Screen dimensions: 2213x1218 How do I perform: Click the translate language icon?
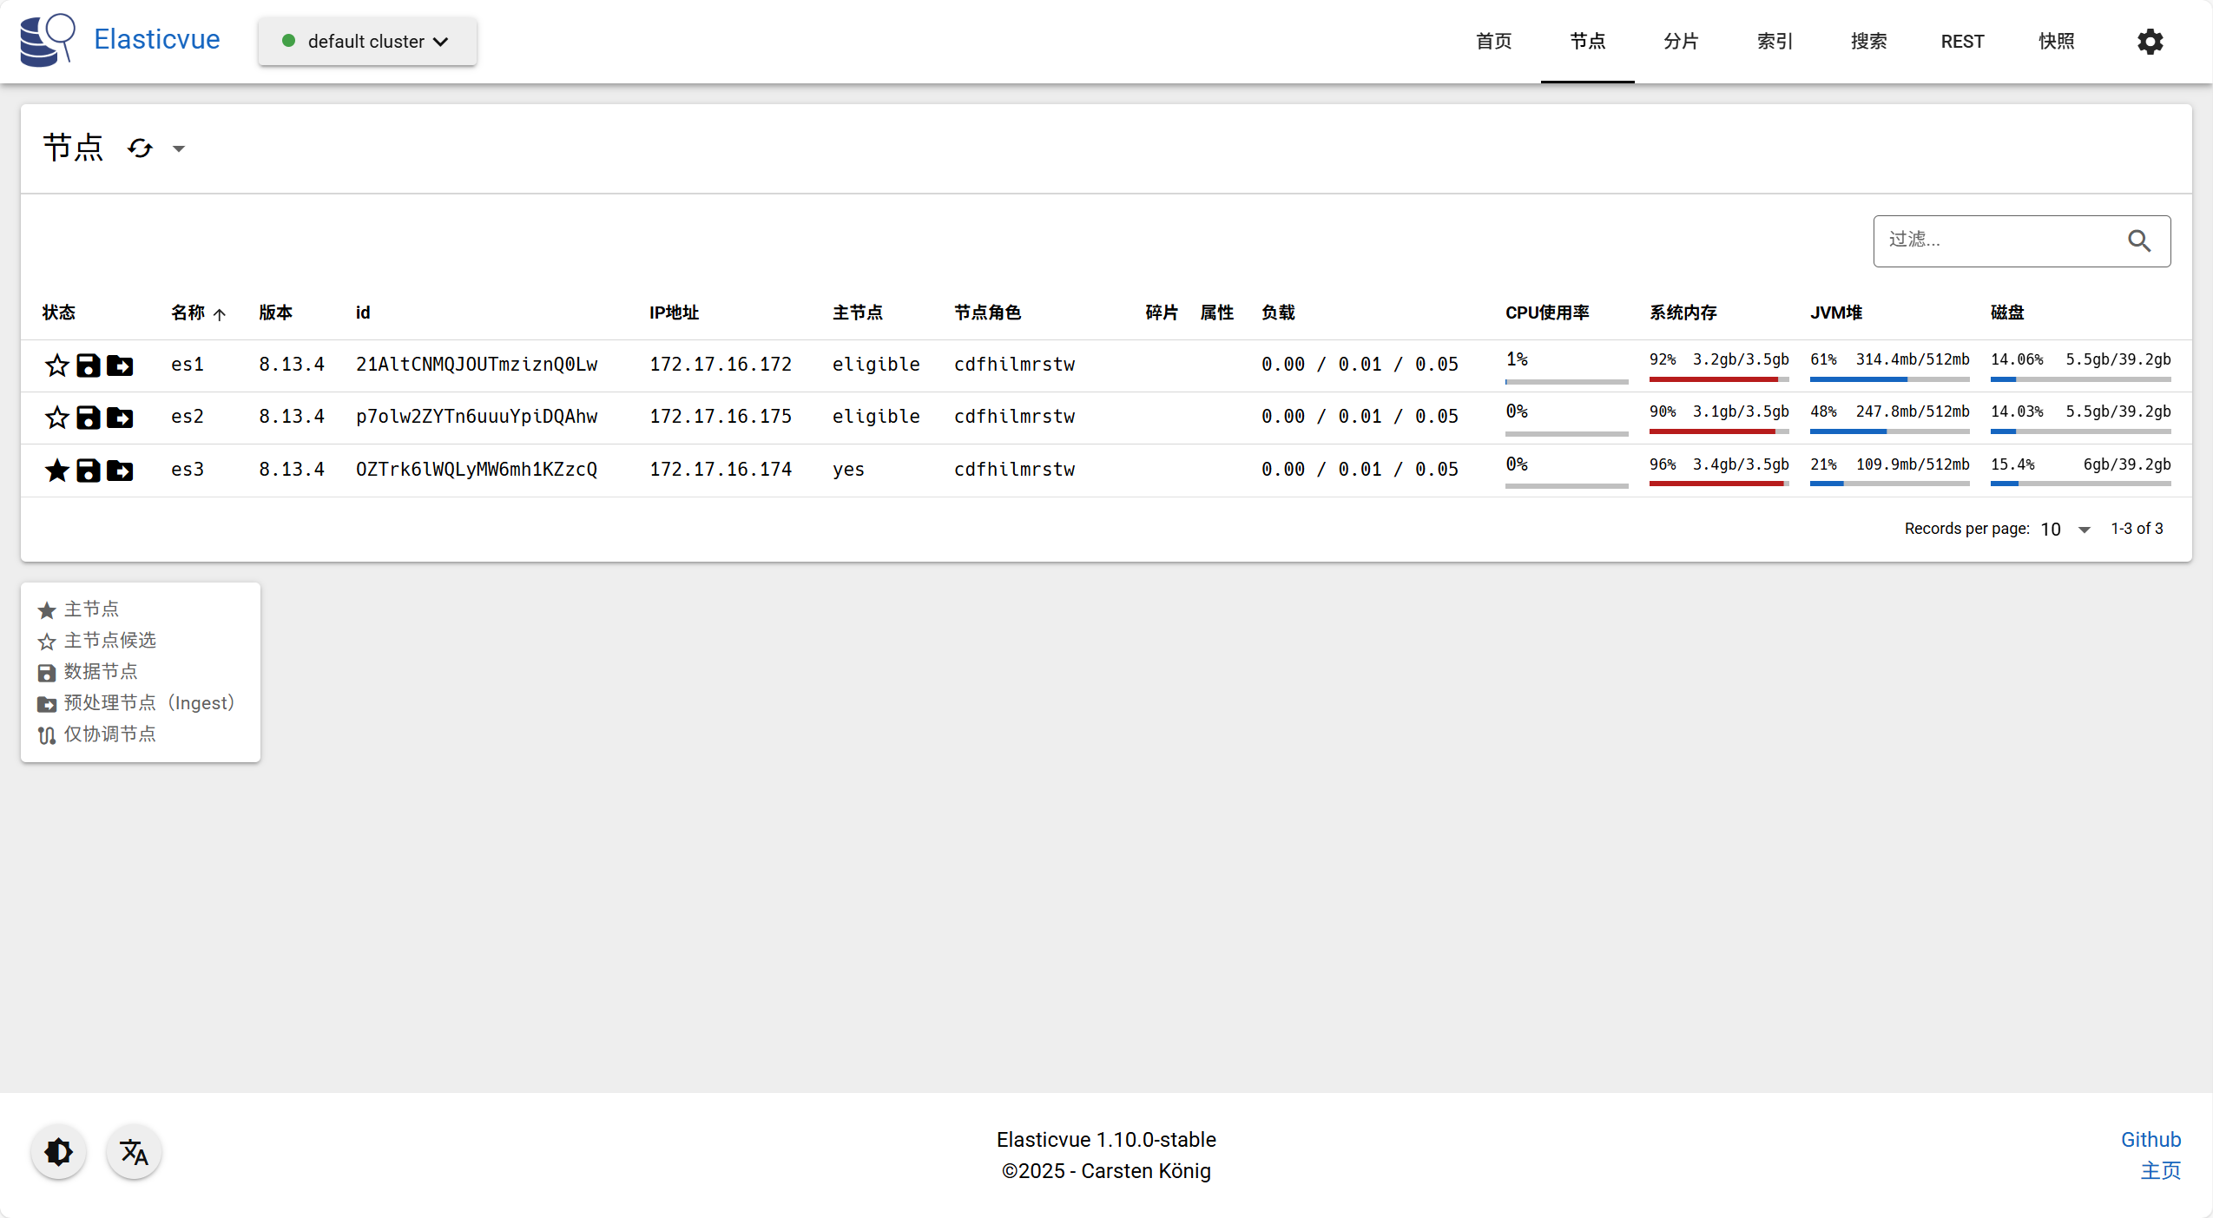click(x=134, y=1152)
